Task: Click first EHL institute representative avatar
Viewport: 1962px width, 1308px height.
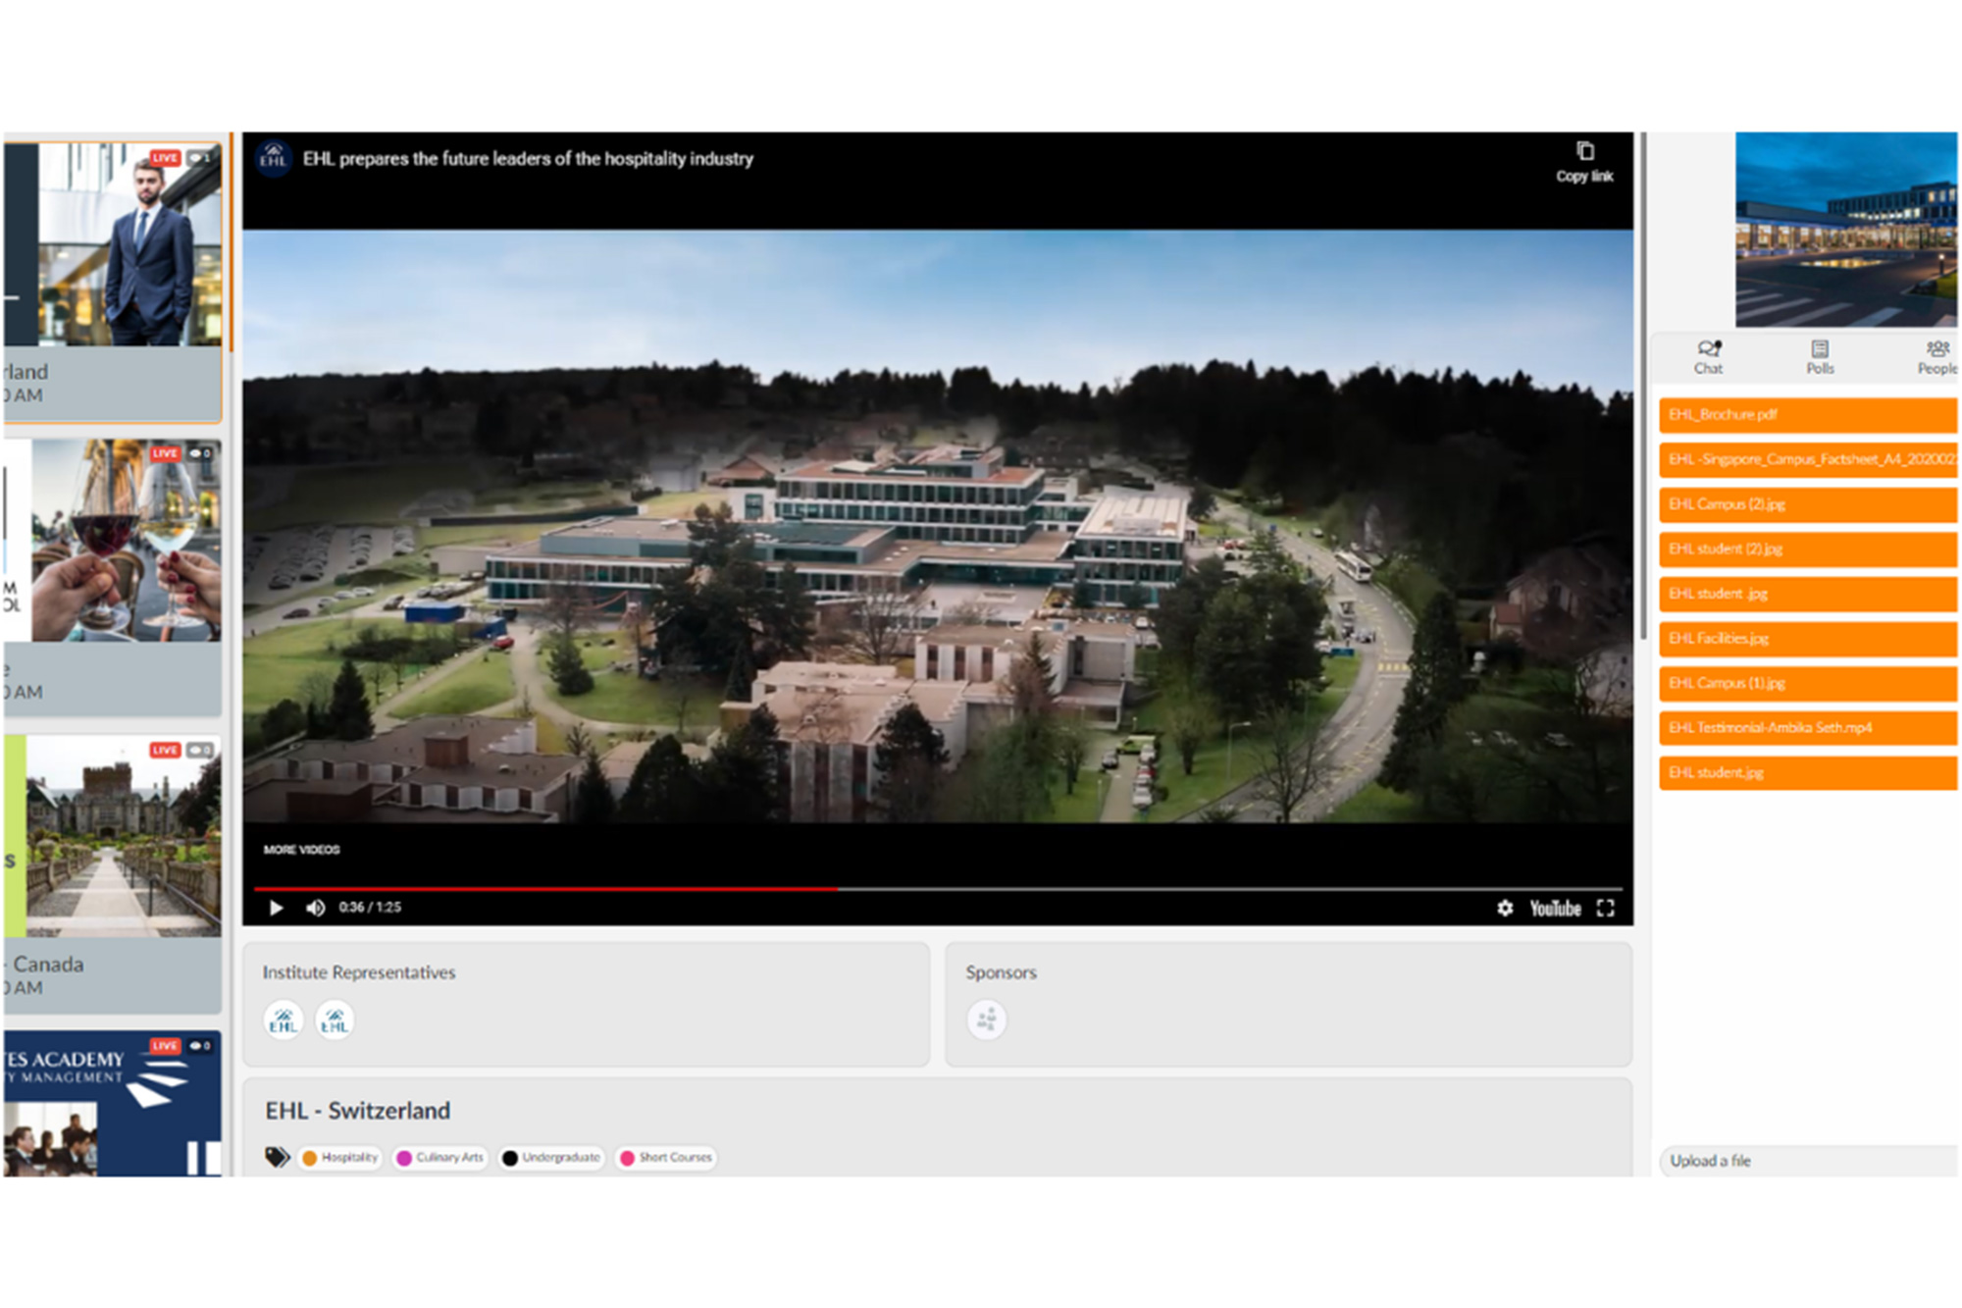Action: (x=284, y=1020)
